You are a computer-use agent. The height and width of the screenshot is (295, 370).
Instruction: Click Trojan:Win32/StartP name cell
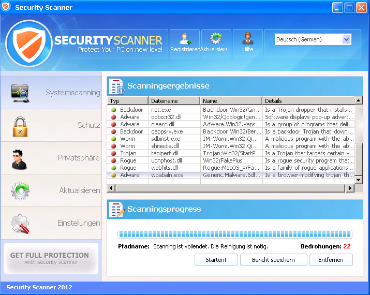point(231,153)
